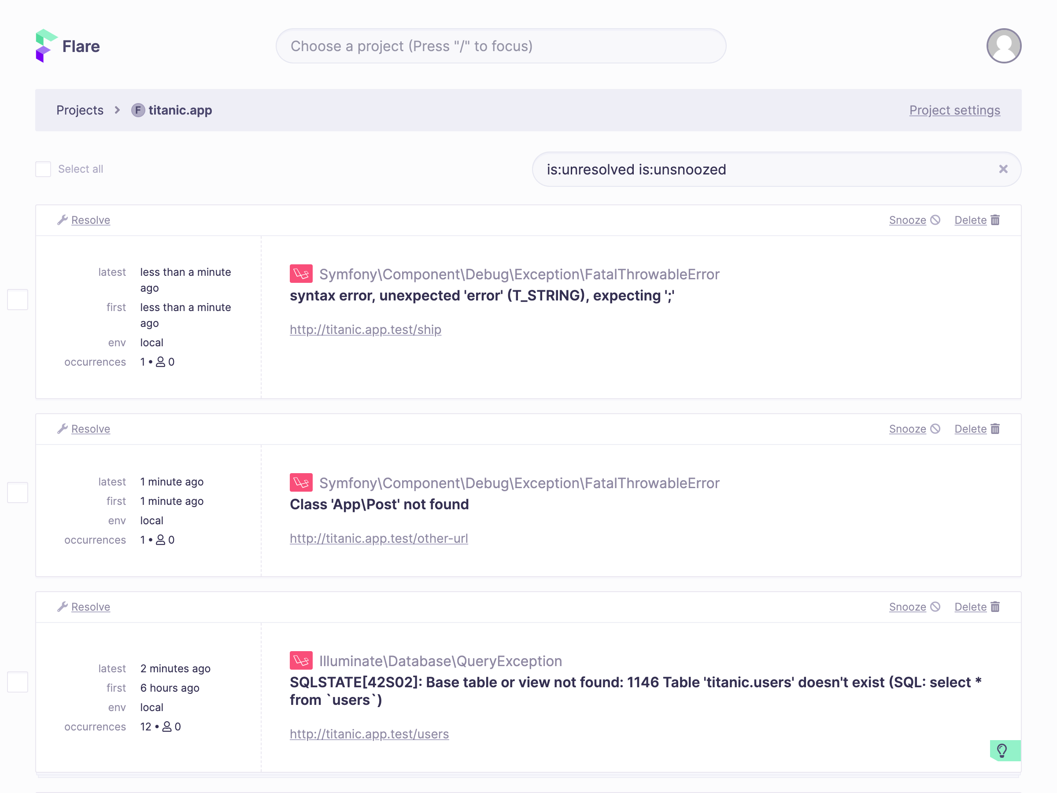This screenshot has height=793, width=1057.
Task: Click the Laravel icon beside QueryException
Action: 301,660
